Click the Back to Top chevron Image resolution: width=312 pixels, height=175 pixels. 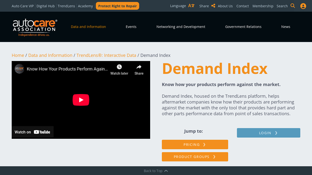(x=166, y=171)
